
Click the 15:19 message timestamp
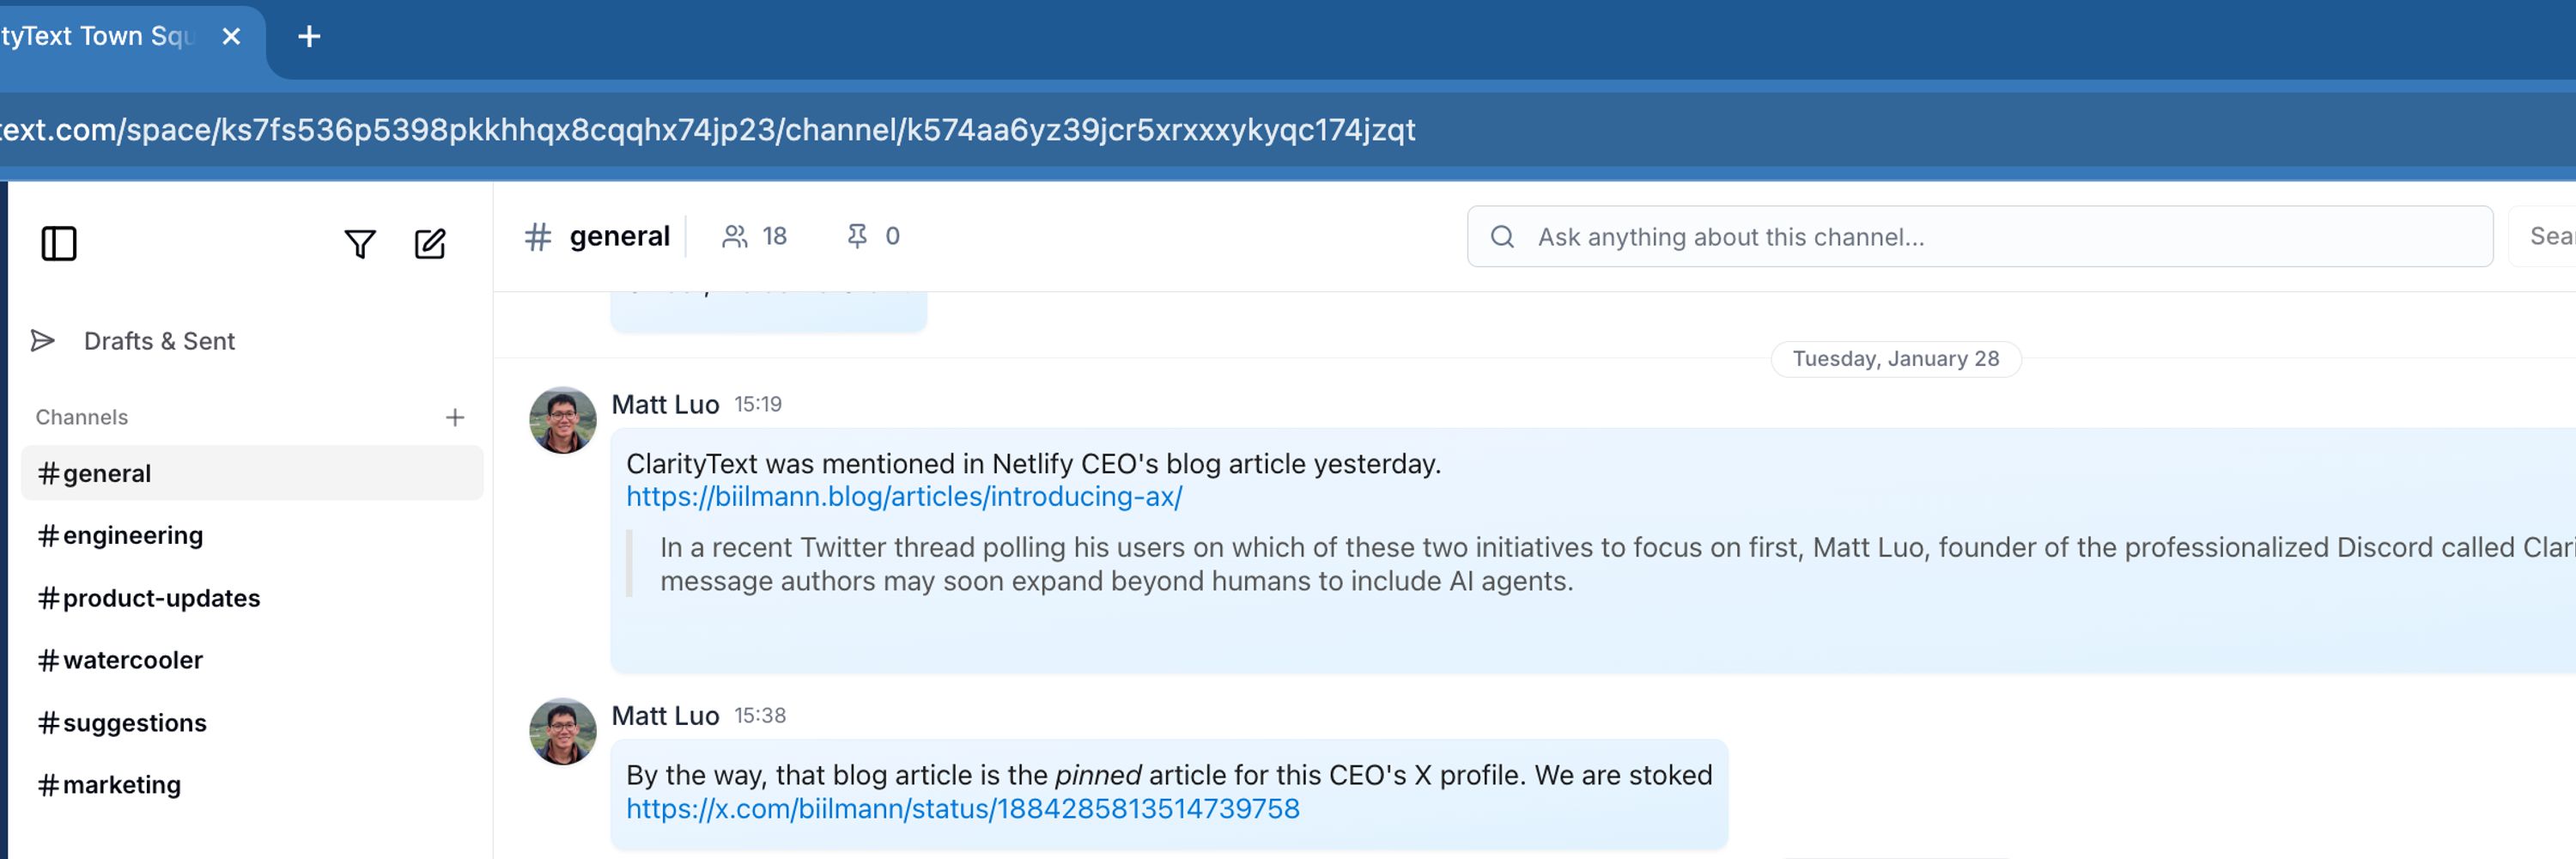pyautogui.click(x=758, y=405)
